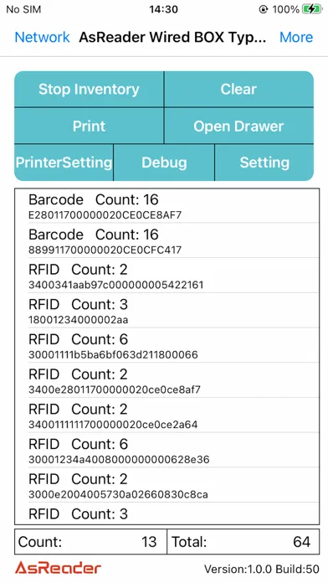328x583 pixels.
Task: Open the Network screen
Action: tap(43, 37)
